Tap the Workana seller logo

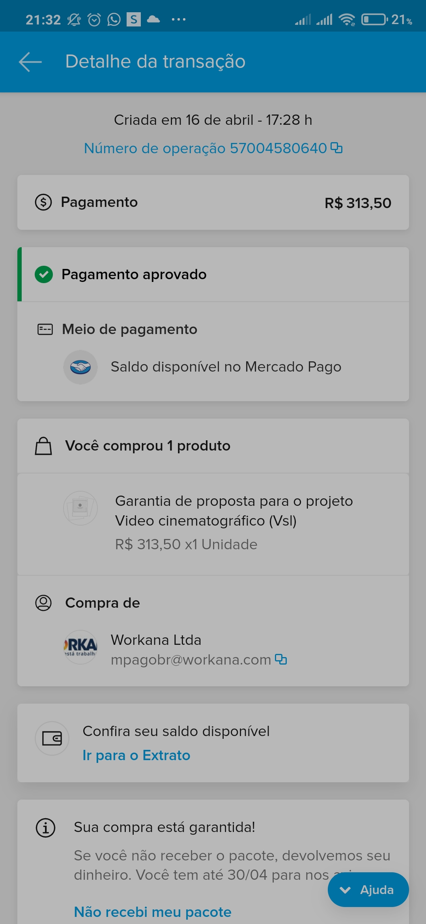click(80, 647)
